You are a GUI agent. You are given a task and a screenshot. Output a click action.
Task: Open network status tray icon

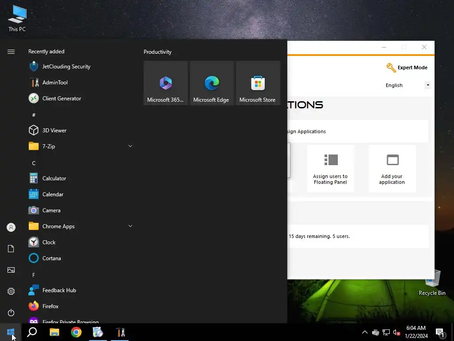pyautogui.click(x=386, y=332)
